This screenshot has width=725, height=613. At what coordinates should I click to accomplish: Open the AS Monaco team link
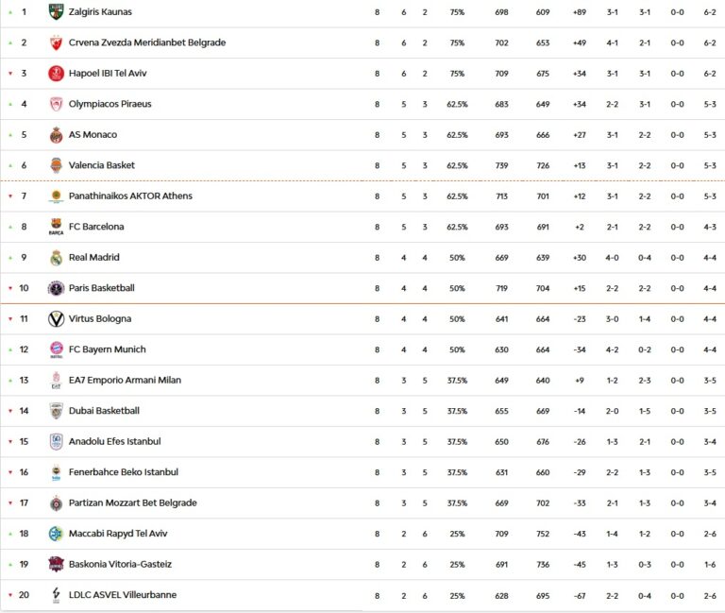[93, 135]
